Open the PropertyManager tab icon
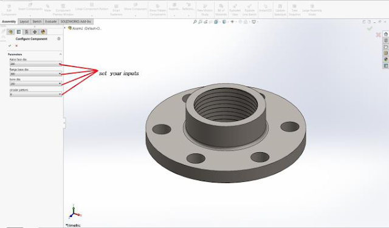 click(x=19, y=32)
